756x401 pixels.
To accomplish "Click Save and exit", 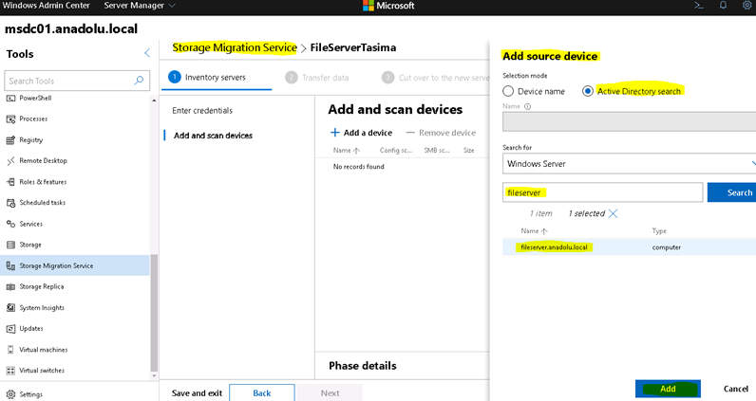I will coord(197,393).
